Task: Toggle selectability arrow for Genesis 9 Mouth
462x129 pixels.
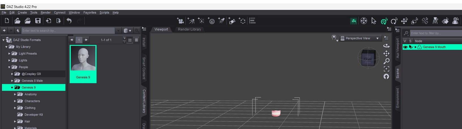Action: pos(411,47)
